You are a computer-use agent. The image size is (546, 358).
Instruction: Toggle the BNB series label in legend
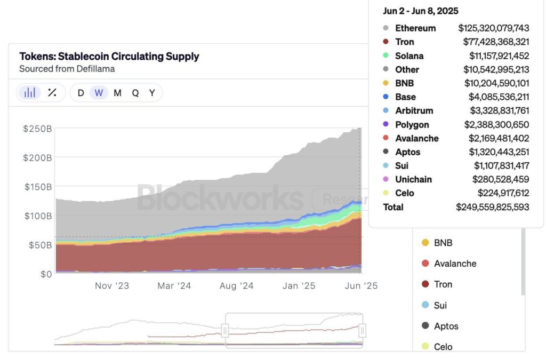click(x=443, y=243)
